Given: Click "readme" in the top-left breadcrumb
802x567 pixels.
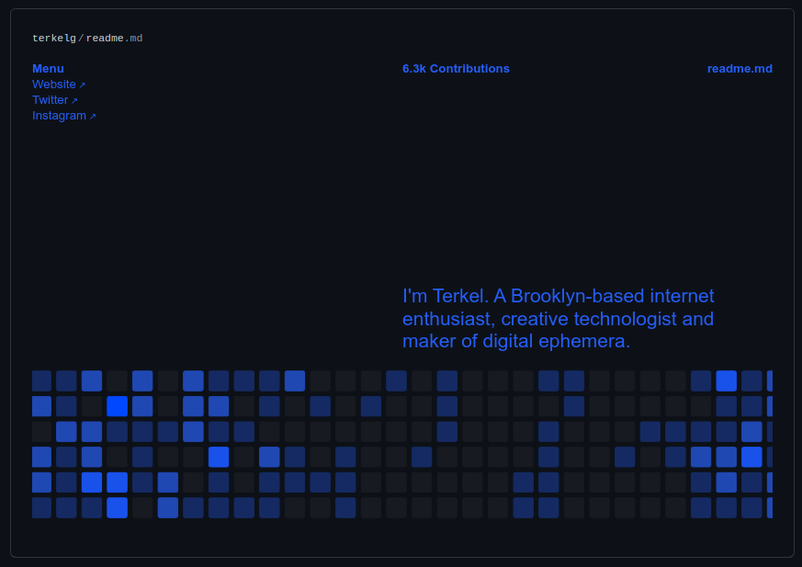Looking at the screenshot, I should click(x=105, y=39).
